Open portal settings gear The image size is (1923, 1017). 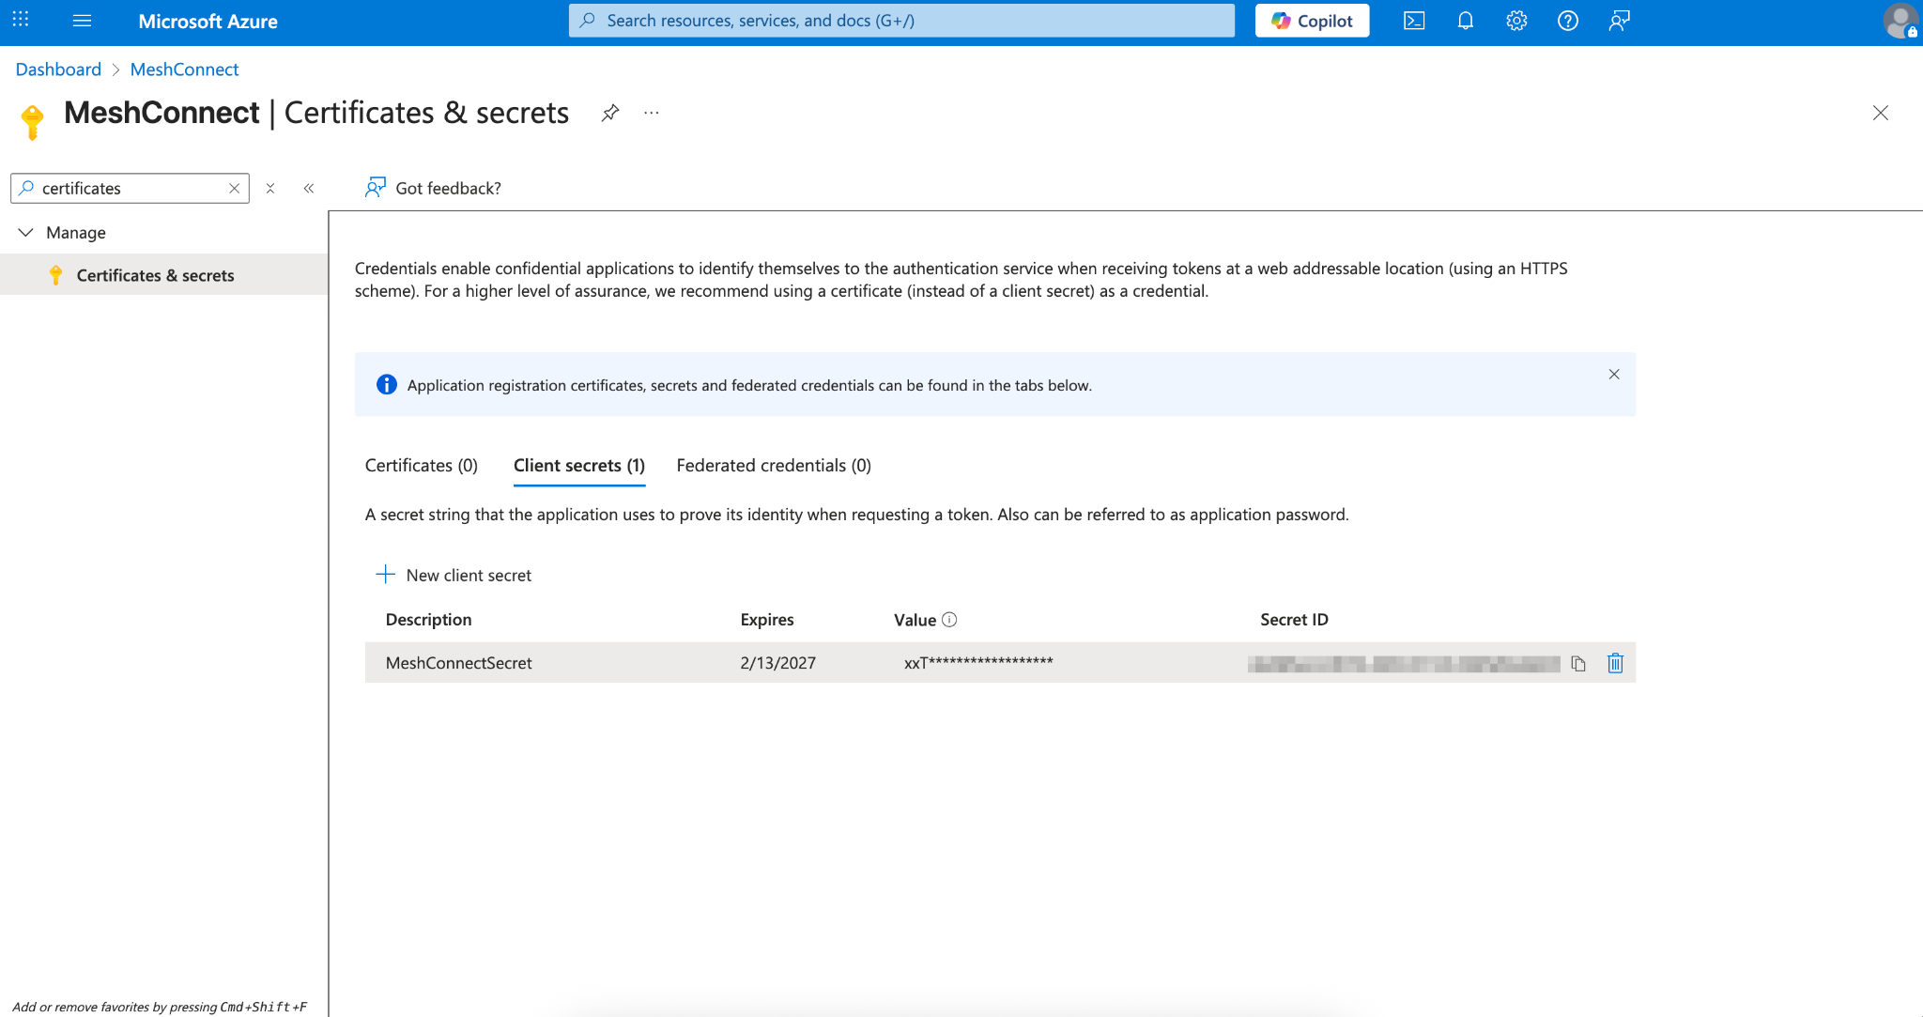coord(1516,21)
